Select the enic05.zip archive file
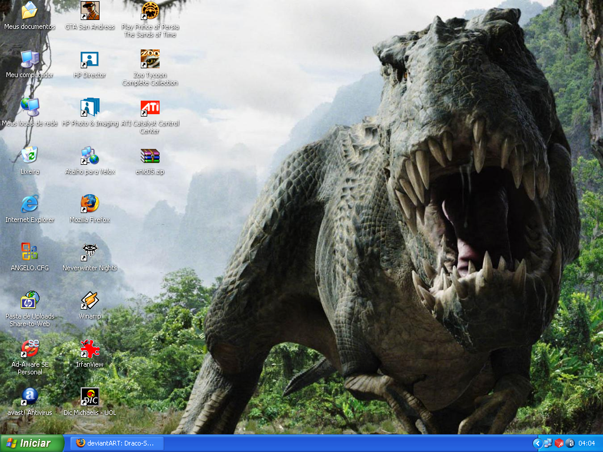 point(150,155)
